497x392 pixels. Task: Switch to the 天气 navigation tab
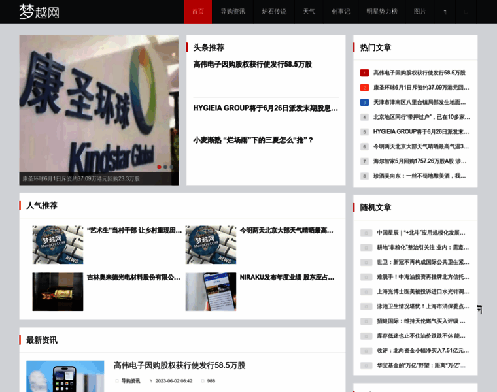[x=309, y=12]
